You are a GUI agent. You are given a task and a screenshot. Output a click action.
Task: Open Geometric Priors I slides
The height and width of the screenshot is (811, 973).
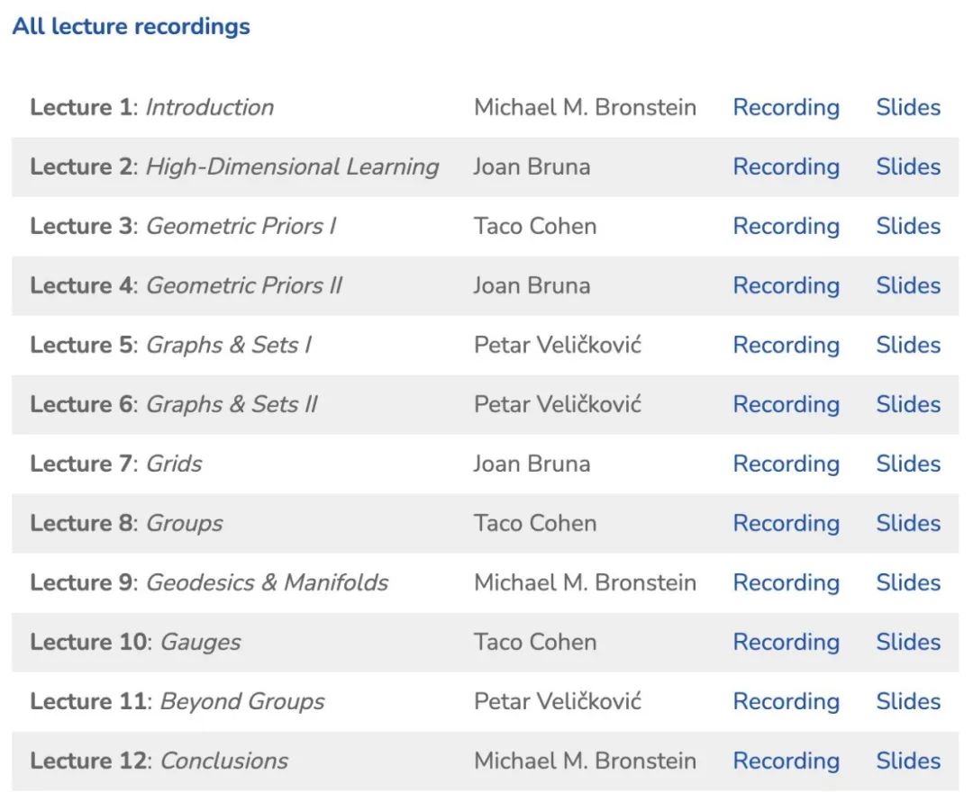point(908,227)
